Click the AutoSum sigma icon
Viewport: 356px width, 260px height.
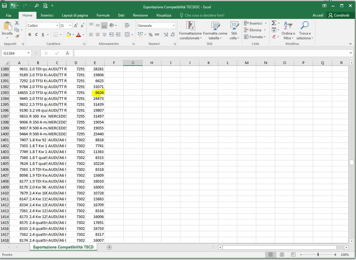pyautogui.click(x=274, y=23)
